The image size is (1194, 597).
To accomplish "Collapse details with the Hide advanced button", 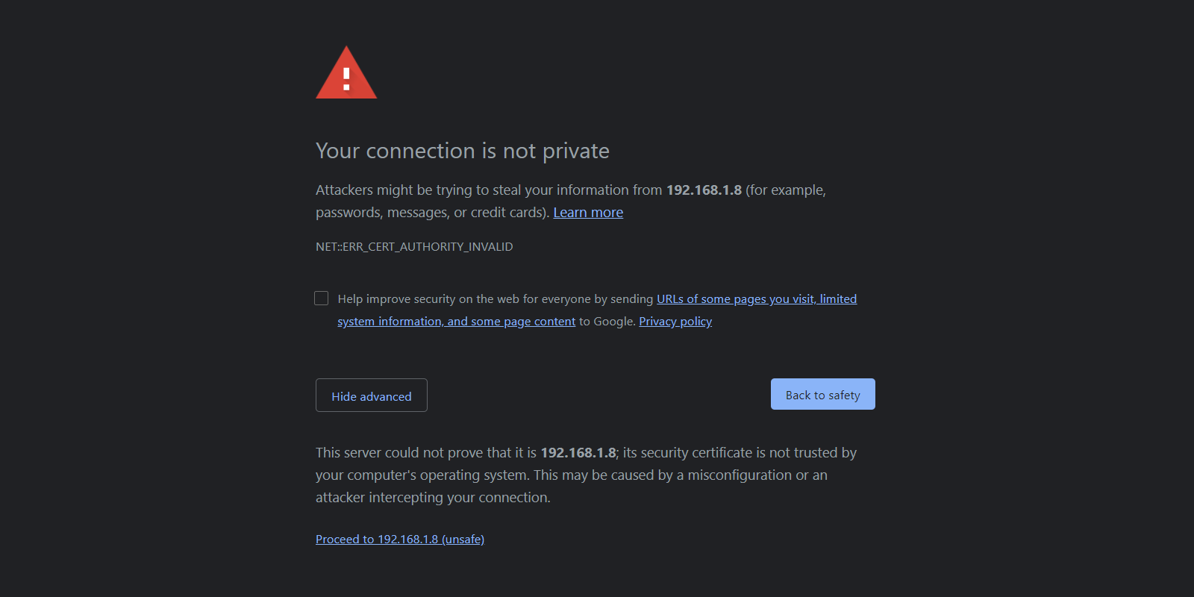I will click(x=371, y=395).
